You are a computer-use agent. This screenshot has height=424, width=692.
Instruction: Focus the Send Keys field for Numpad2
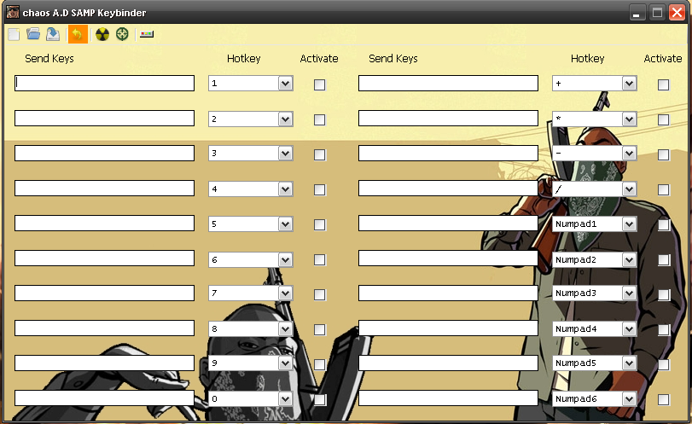click(x=448, y=258)
